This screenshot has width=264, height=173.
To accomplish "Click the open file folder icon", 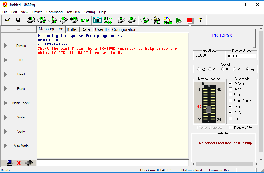I will coord(8,20).
